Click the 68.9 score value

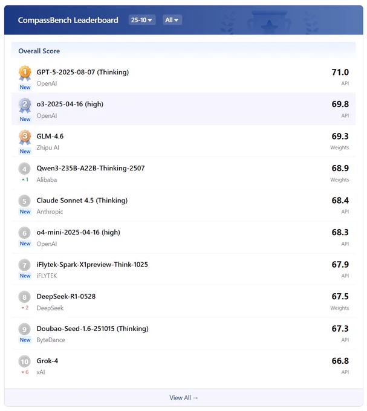340,168
